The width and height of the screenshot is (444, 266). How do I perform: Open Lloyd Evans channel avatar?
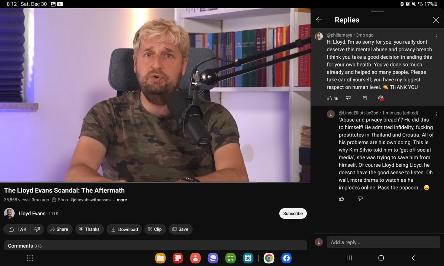[9, 214]
